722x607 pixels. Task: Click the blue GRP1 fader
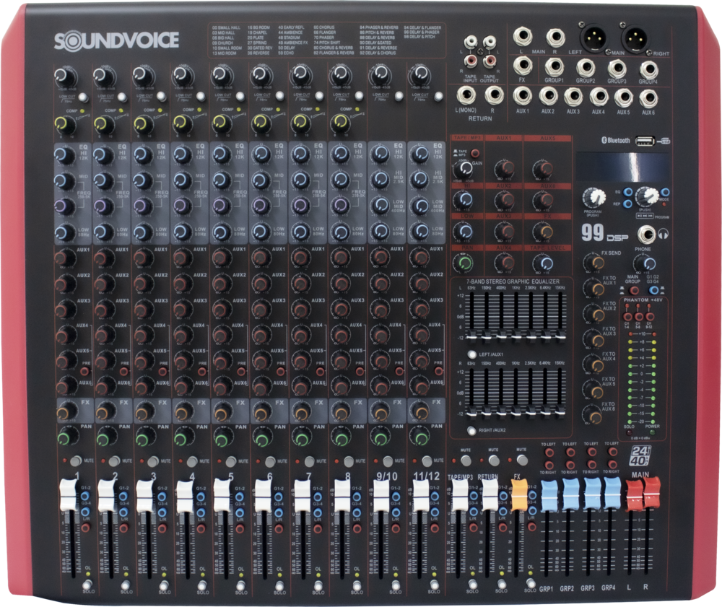549,495
